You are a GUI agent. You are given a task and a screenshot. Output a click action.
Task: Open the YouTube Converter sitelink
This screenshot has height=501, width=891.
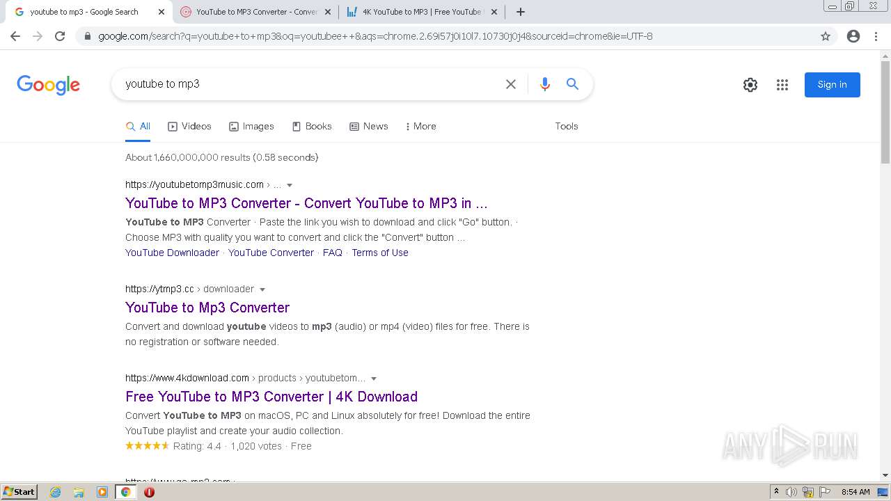[x=271, y=253]
